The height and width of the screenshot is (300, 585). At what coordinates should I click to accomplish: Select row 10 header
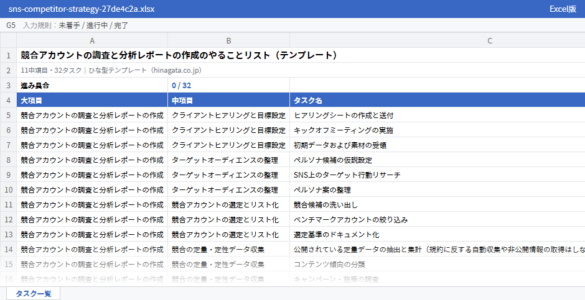point(8,189)
